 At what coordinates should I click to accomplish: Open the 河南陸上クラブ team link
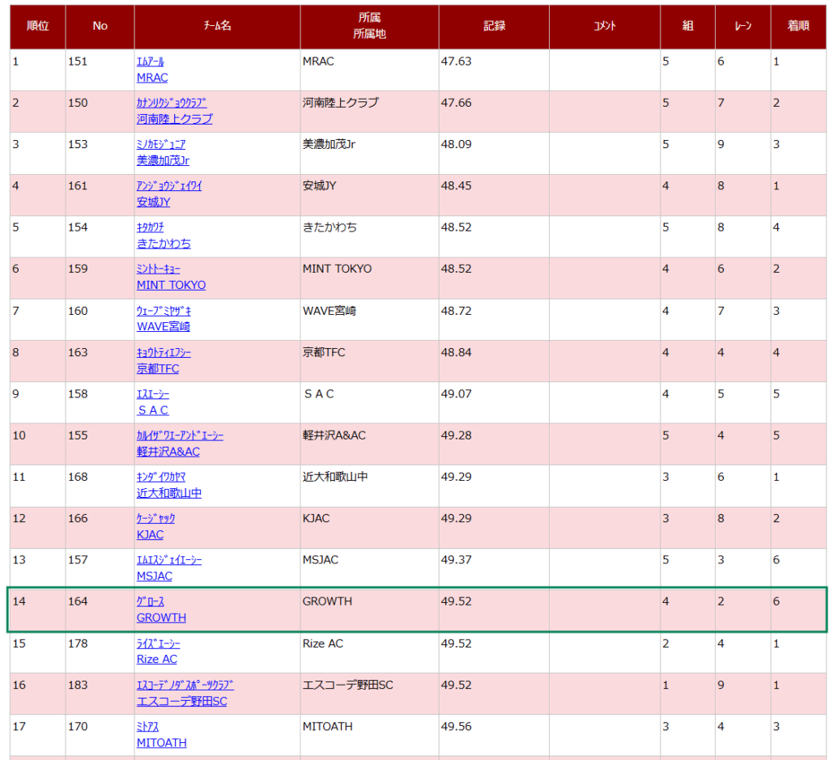pos(175,119)
